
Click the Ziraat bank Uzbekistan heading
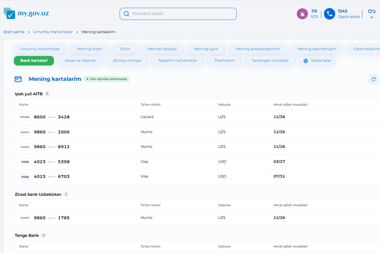tap(38, 194)
